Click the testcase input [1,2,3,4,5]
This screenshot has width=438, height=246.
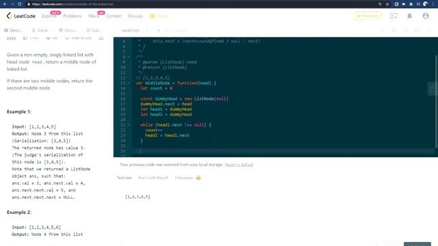138,197
